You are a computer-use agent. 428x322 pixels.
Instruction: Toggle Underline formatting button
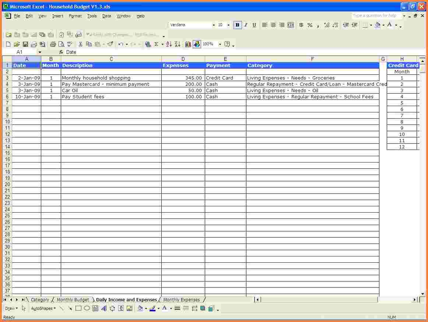(254, 25)
